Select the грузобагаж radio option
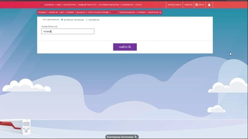248x139 pixels. [x=86, y=20]
